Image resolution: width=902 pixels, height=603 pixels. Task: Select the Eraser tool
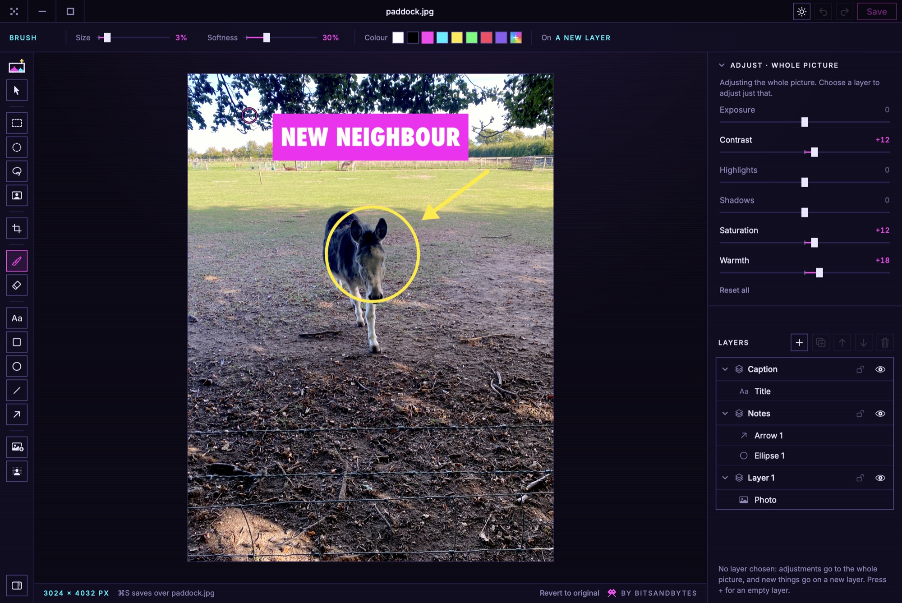tap(17, 285)
